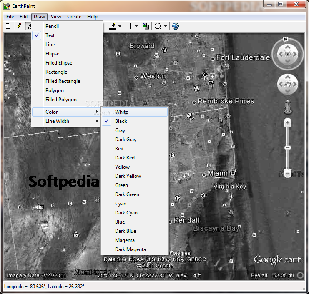This screenshot has width=309, height=294.
Task: Pick White from the Color submenu
Action: tap(135, 112)
